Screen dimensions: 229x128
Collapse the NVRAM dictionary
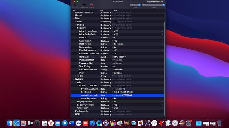[x=74, y=79]
